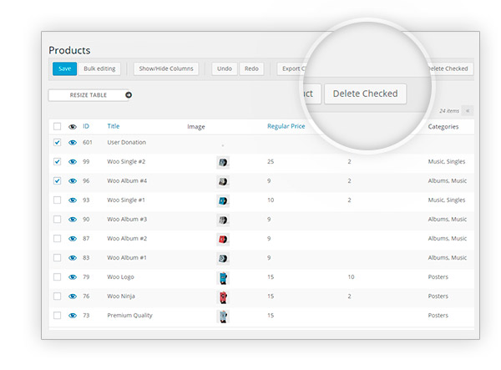Viewport: 501px width, 370px height.
Task: Check the Premium Quality checkbox
Action: (57, 316)
